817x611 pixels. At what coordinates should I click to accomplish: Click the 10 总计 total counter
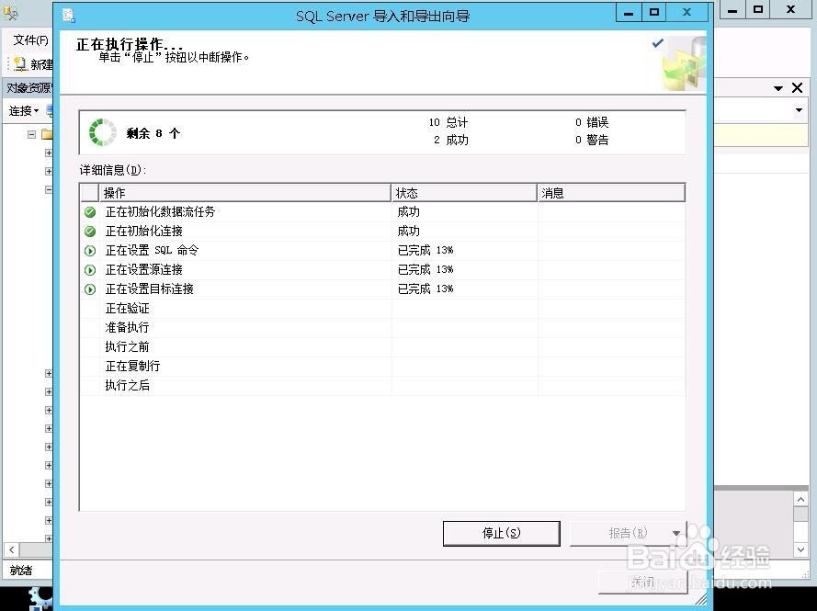coord(448,122)
